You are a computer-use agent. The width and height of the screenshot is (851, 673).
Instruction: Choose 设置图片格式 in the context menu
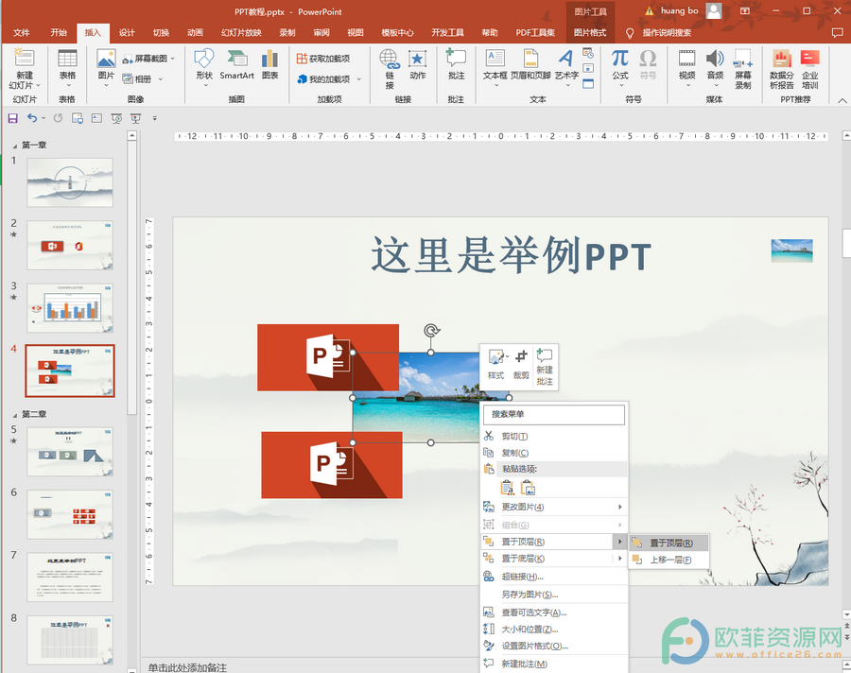[x=554, y=646]
